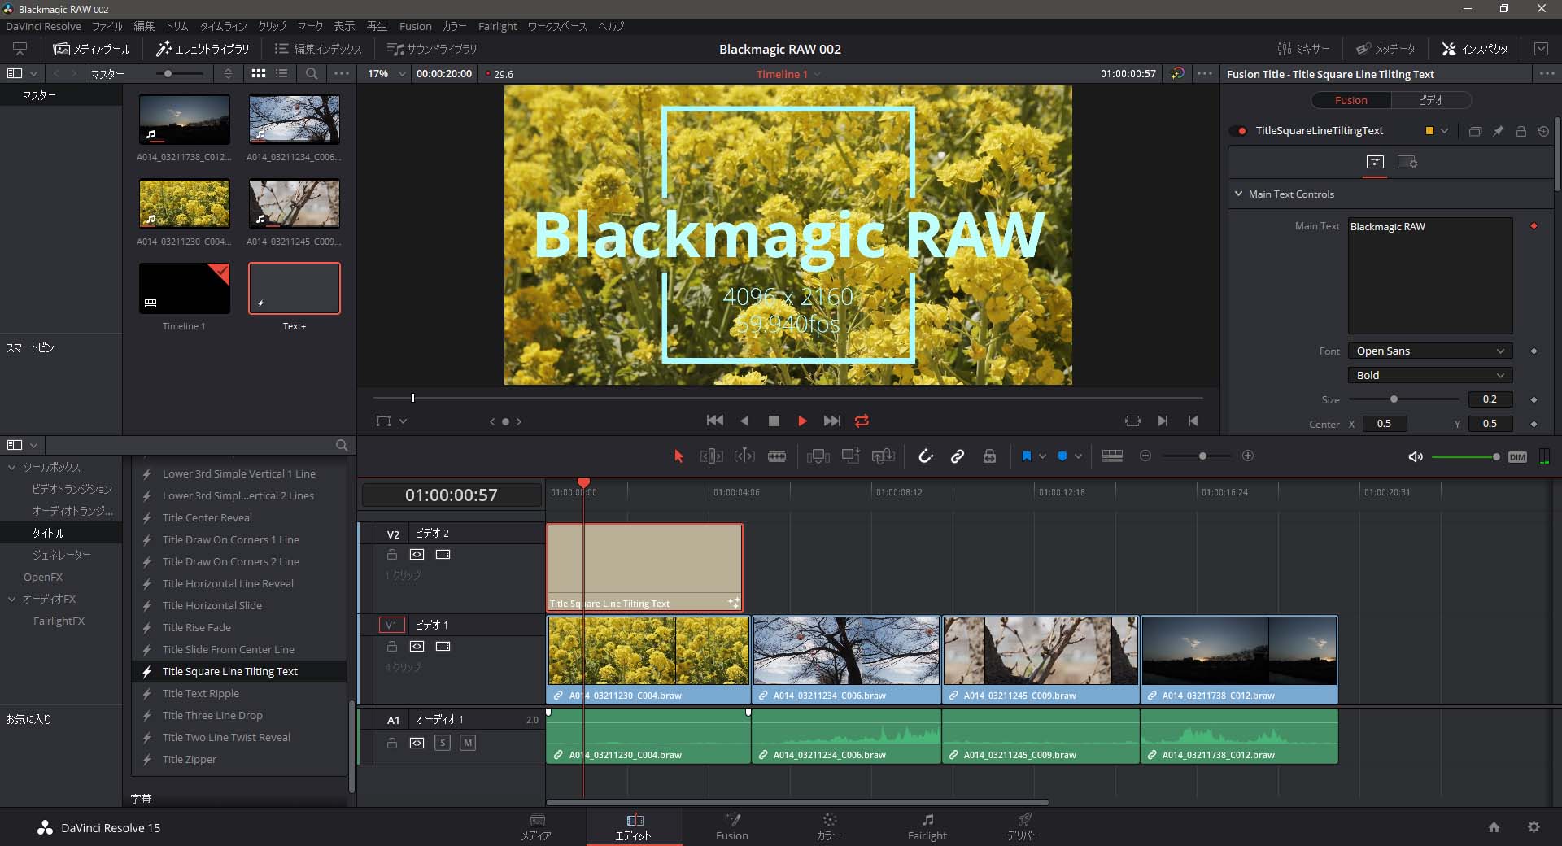Select the blade edit mode tool
The height and width of the screenshot is (846, 1562).
777,456
